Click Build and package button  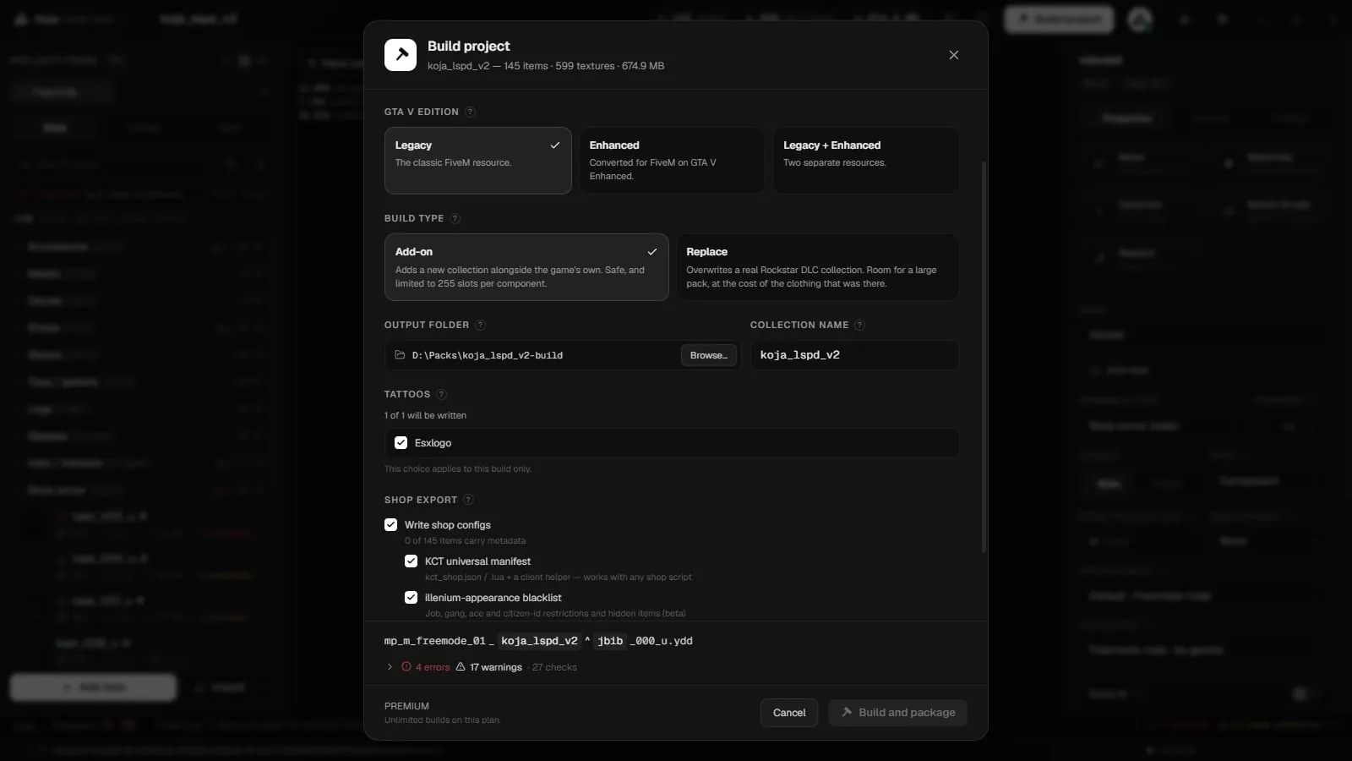(897, 713)
